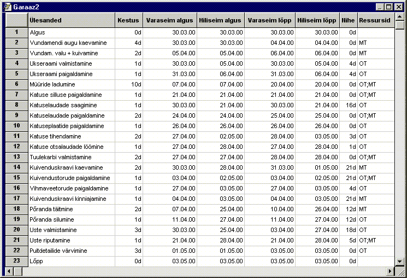Click the vertical scrollbar thumb

pyautogui.click(x=400, y=25)
